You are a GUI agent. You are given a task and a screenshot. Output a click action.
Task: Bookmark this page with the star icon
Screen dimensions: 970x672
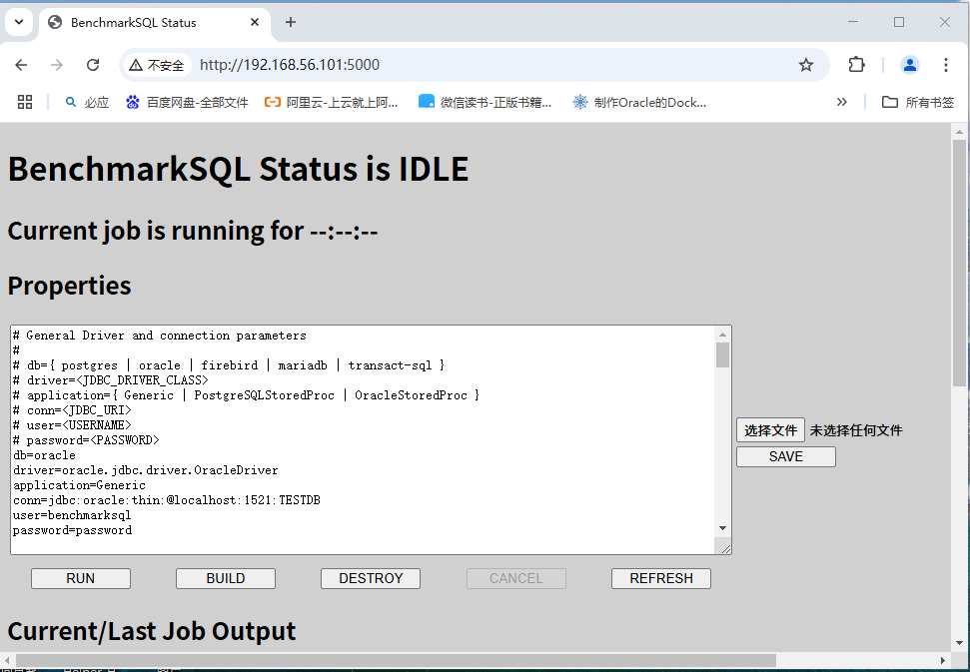(x=806, y=64)
